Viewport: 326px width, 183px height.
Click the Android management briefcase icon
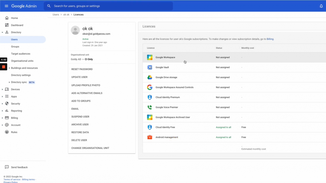pos(150,137)
